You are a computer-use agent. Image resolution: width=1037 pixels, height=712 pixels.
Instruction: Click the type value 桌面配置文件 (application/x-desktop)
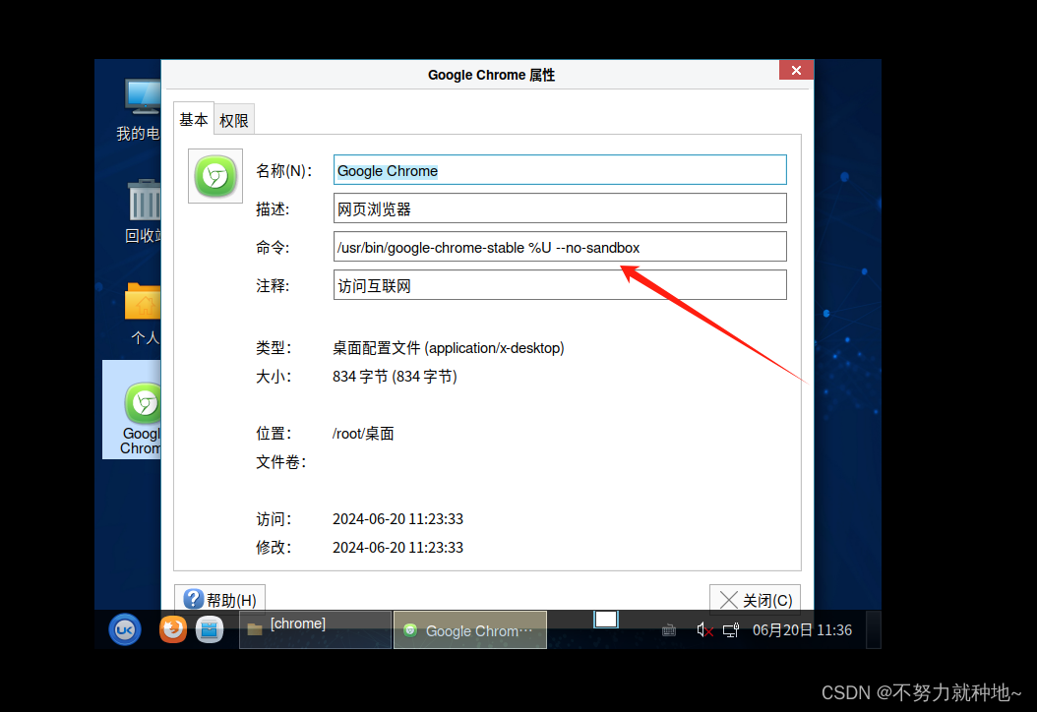click(448, 348)
